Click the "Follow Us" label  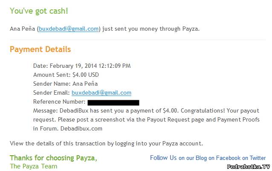tap(163, 158)
